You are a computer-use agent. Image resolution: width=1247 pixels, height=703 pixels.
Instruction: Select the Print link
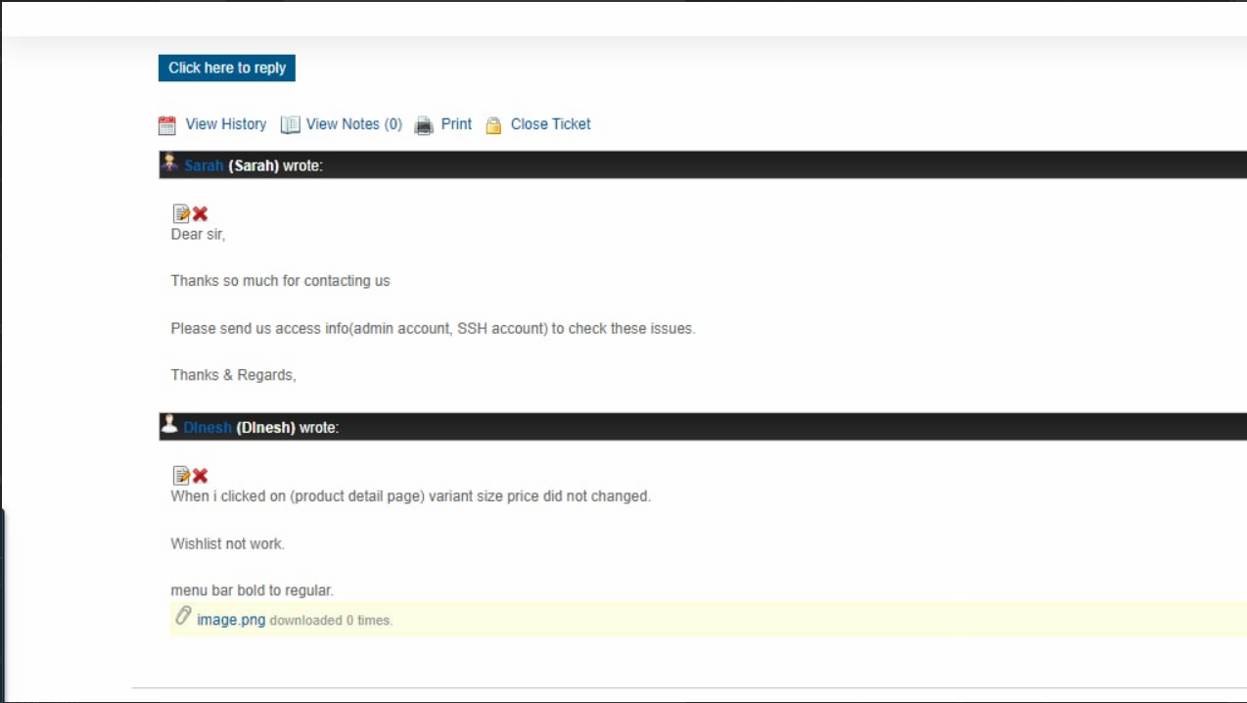point(456,124)
